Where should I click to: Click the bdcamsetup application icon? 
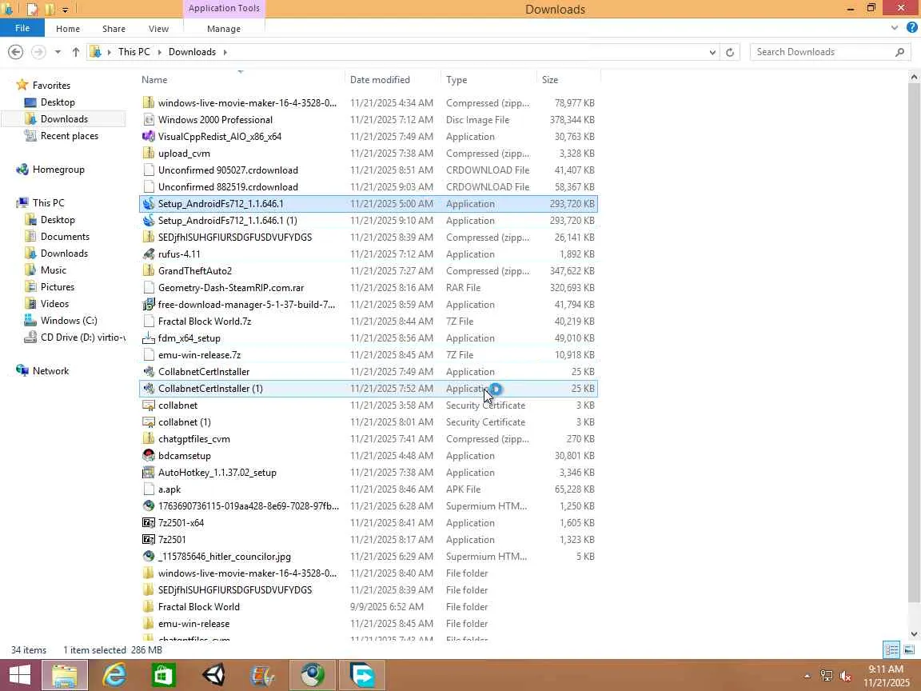click(149, 456)
